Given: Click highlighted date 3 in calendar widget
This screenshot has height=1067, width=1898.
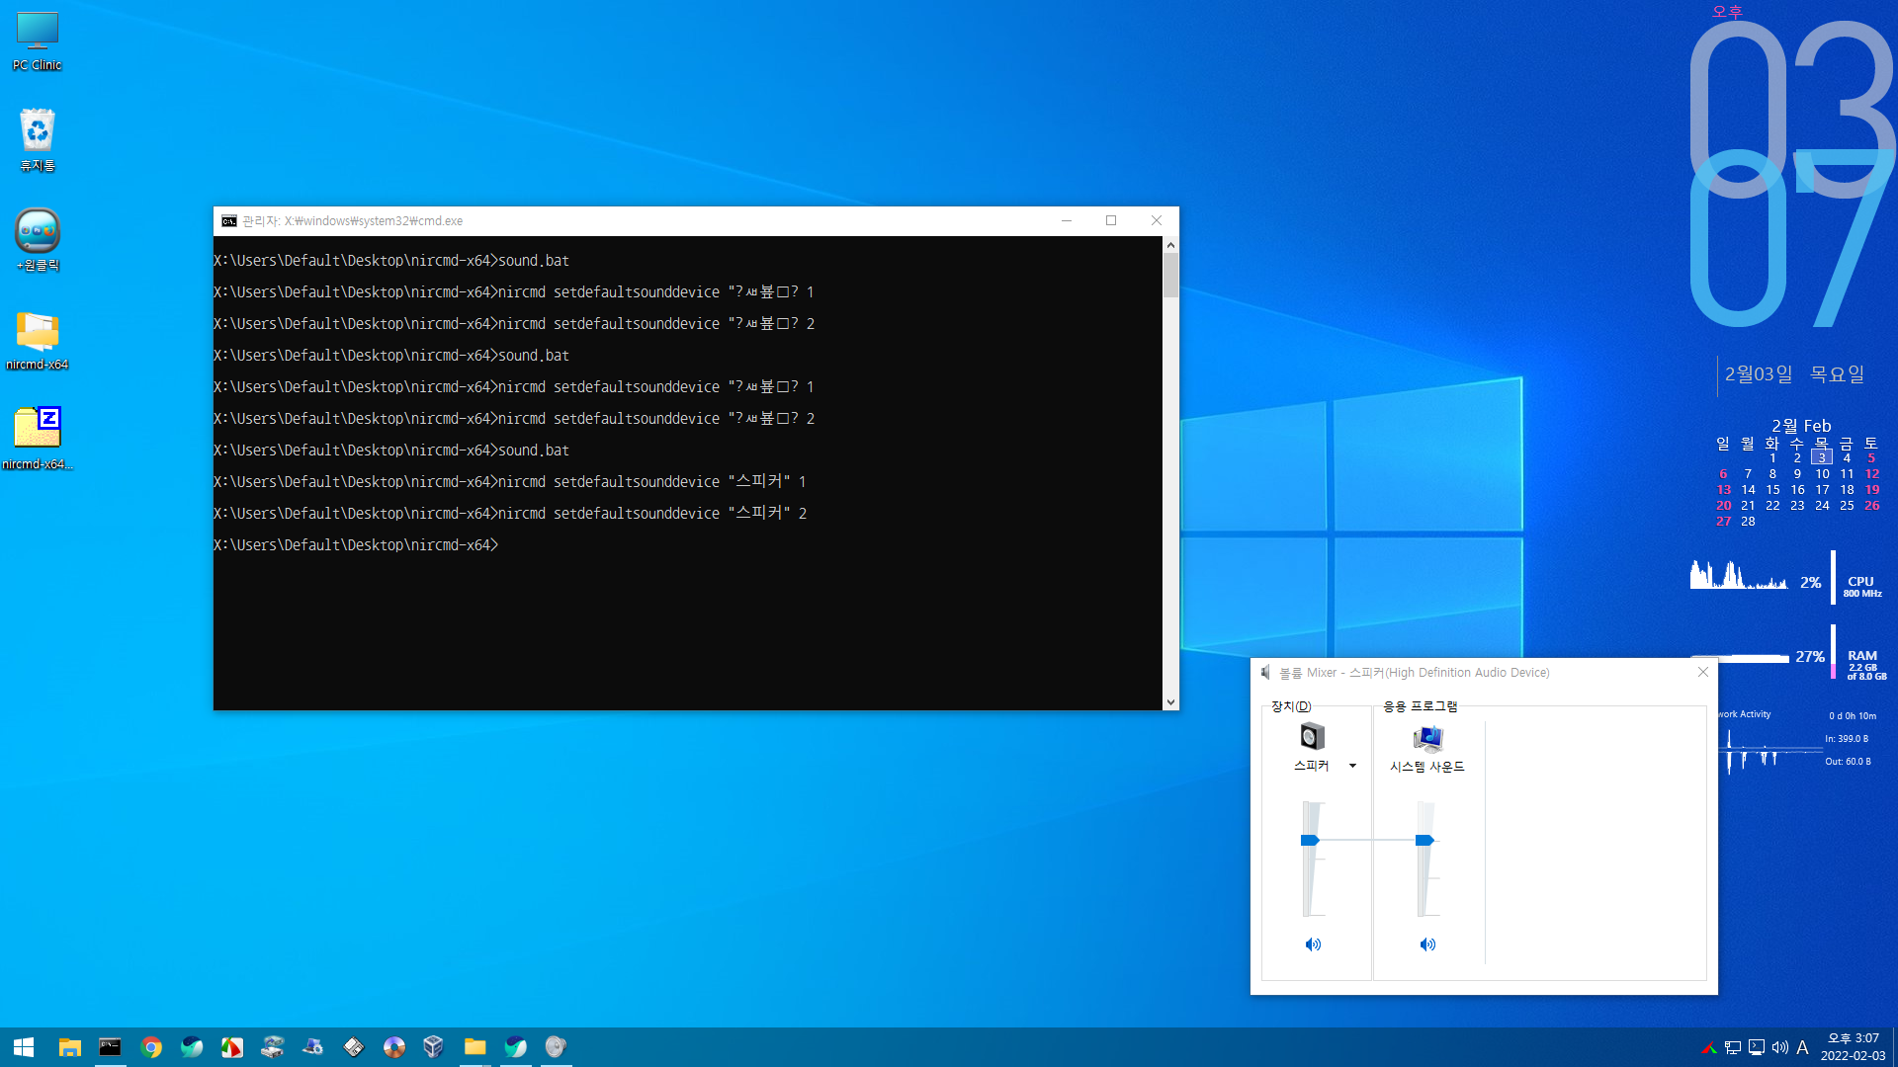Looking at the screenshot, I should (1822, 457).
